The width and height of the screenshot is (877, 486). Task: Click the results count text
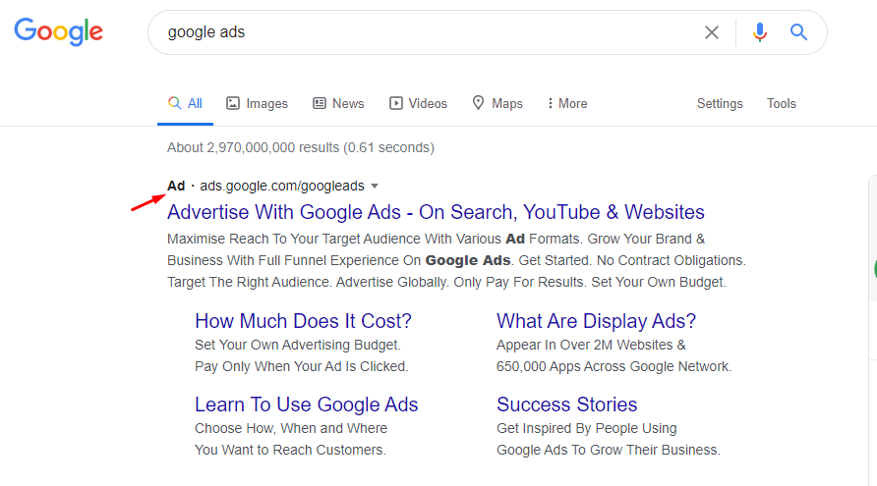[301, 147]
